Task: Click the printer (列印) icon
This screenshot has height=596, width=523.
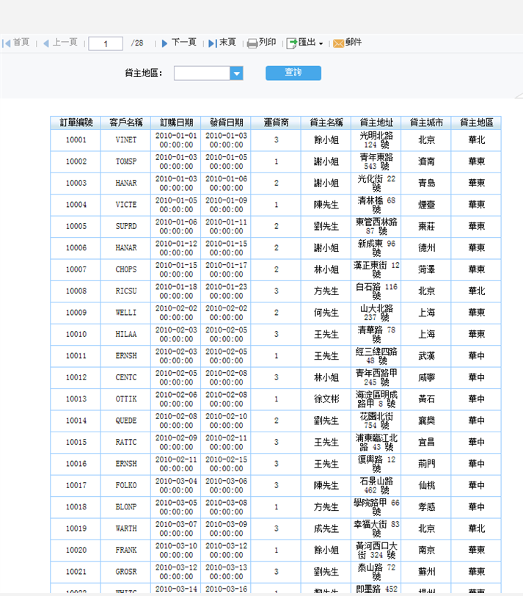Action: (x=252, y=43)
